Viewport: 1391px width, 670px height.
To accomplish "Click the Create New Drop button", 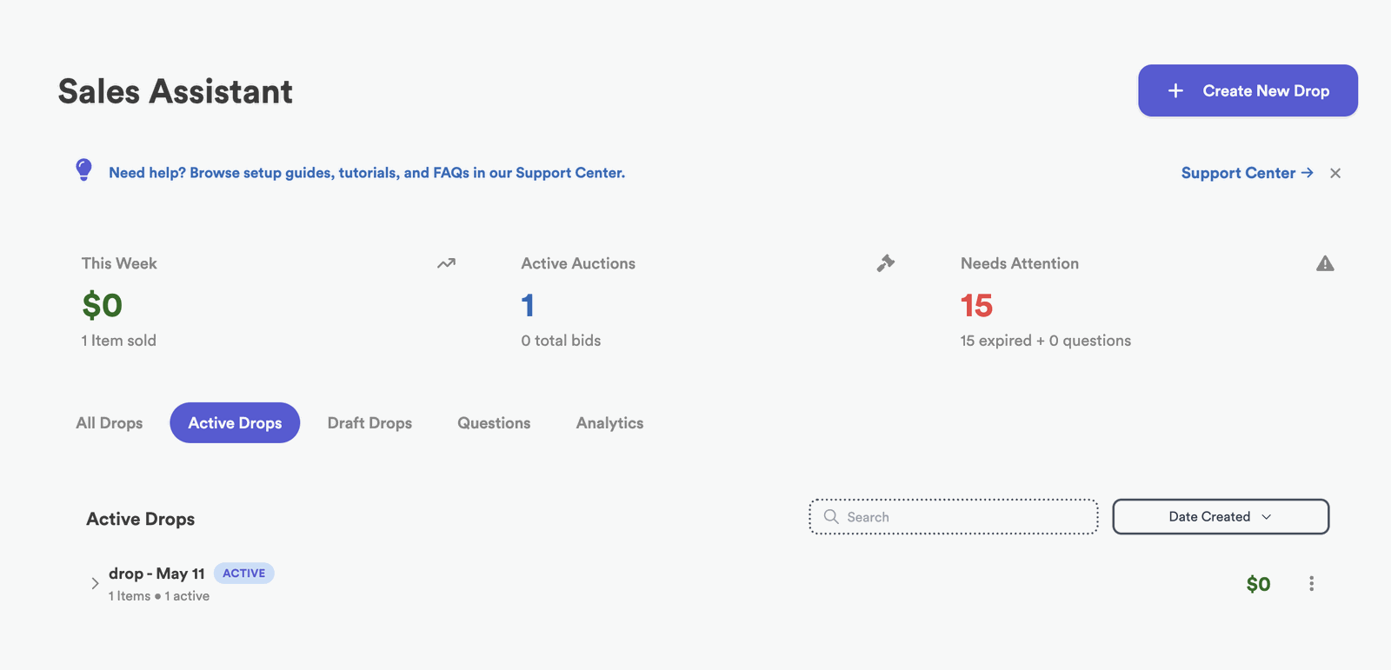I will [x=1248, y=90].
